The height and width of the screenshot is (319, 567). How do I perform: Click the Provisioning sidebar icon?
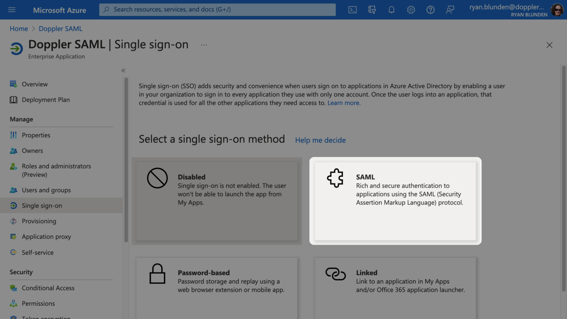pyautogui.click(x=13, y=221)
